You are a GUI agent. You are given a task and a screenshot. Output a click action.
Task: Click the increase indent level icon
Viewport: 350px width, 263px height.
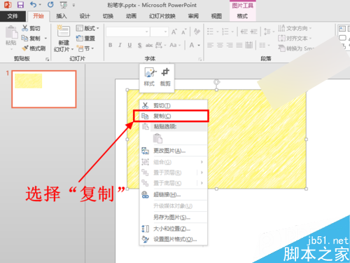253,32
